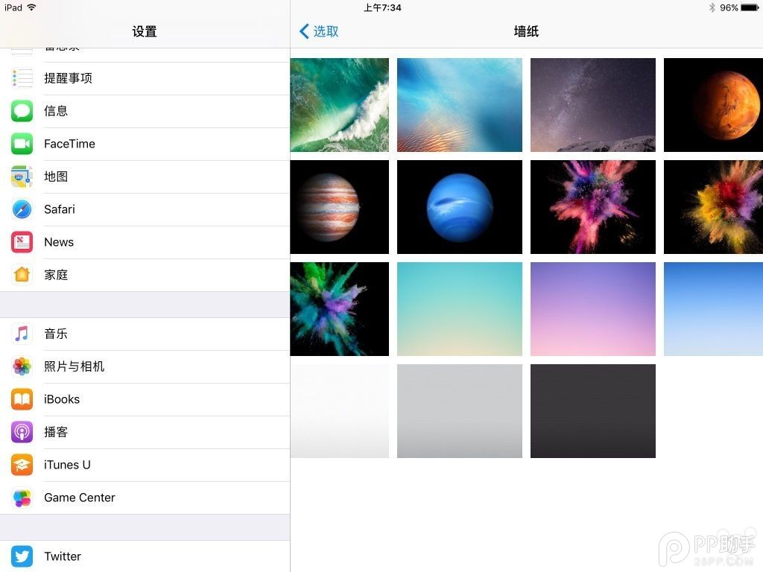Tap the Game Center bubbles icon
The image size is (763, 572).
tap(22, 498)
